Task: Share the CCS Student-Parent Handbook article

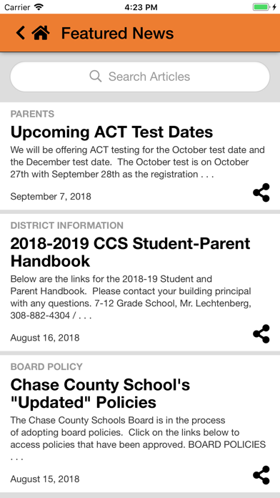Action: click(x=261, y=334)
